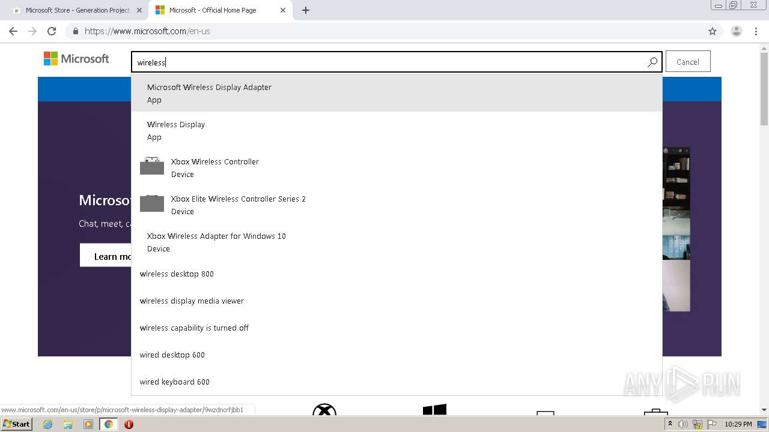This screenshot has width=769, height=432.
Task: Open media player taskbar icon
Action: 88,424
